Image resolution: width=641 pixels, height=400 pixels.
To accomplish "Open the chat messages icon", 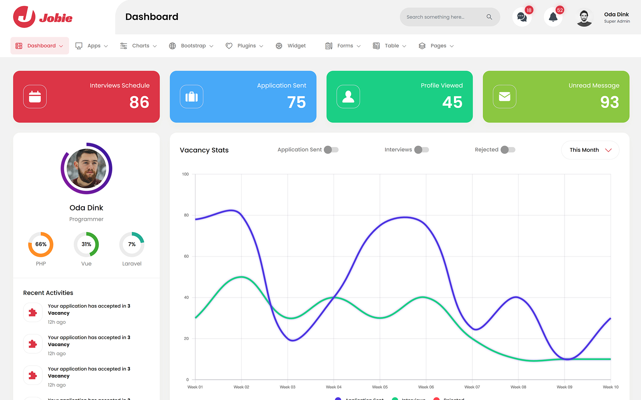I will [521, 17].
